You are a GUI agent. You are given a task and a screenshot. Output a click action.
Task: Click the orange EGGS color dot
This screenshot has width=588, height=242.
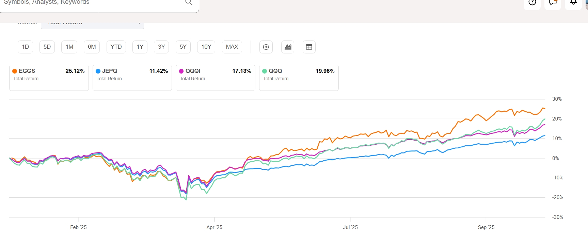[x=15, y=71]
